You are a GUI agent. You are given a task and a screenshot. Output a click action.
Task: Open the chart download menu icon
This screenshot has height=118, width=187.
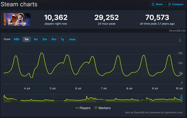[x=180, y=40]
